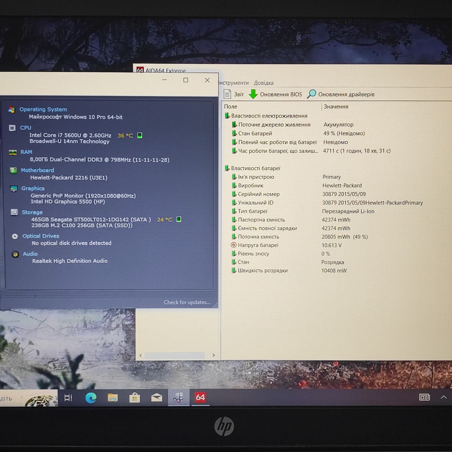
Task: Show hidden system tray icons chevron
Action: [x=444, y=397]
